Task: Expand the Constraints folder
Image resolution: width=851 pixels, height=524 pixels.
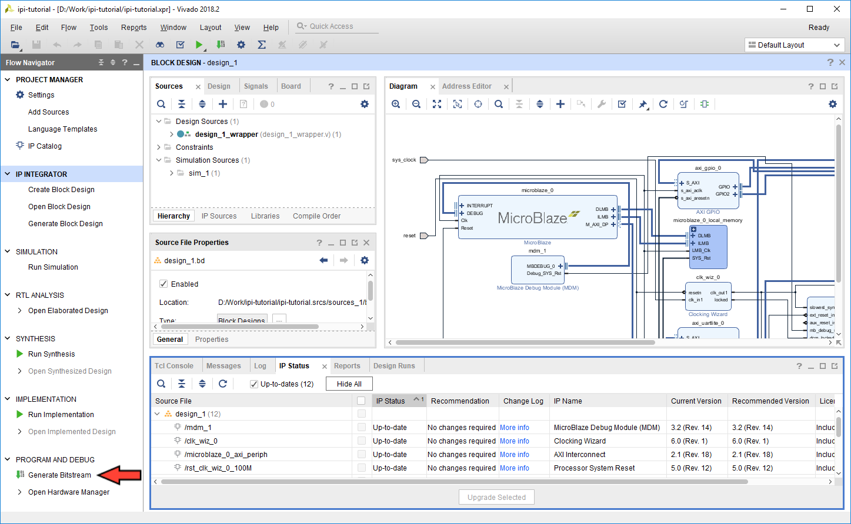Action: pyautogui.click(x=159, y=147)
